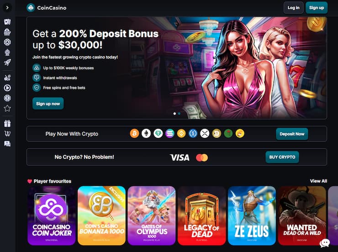338x252 pixels.
Task: Click the Sign up header button
Action: pos(317,8)
